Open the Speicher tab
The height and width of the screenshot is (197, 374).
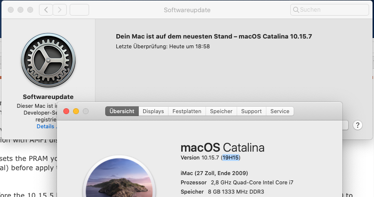pyautogui.click(x=221, y=111)
